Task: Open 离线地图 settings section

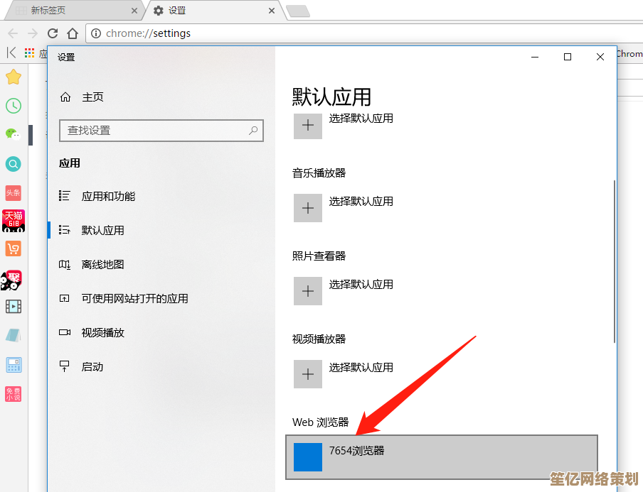Action: click(102, 264)
